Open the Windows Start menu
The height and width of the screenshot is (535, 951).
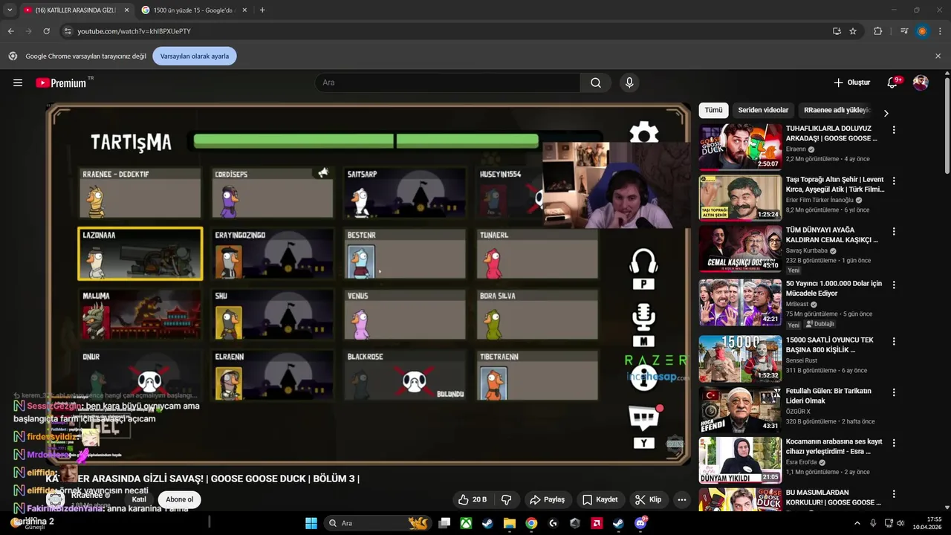(x=311, y=523)
